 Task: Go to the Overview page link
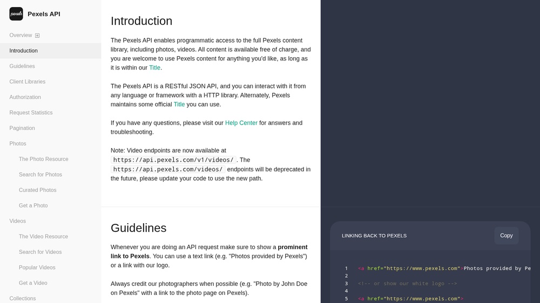21,35
